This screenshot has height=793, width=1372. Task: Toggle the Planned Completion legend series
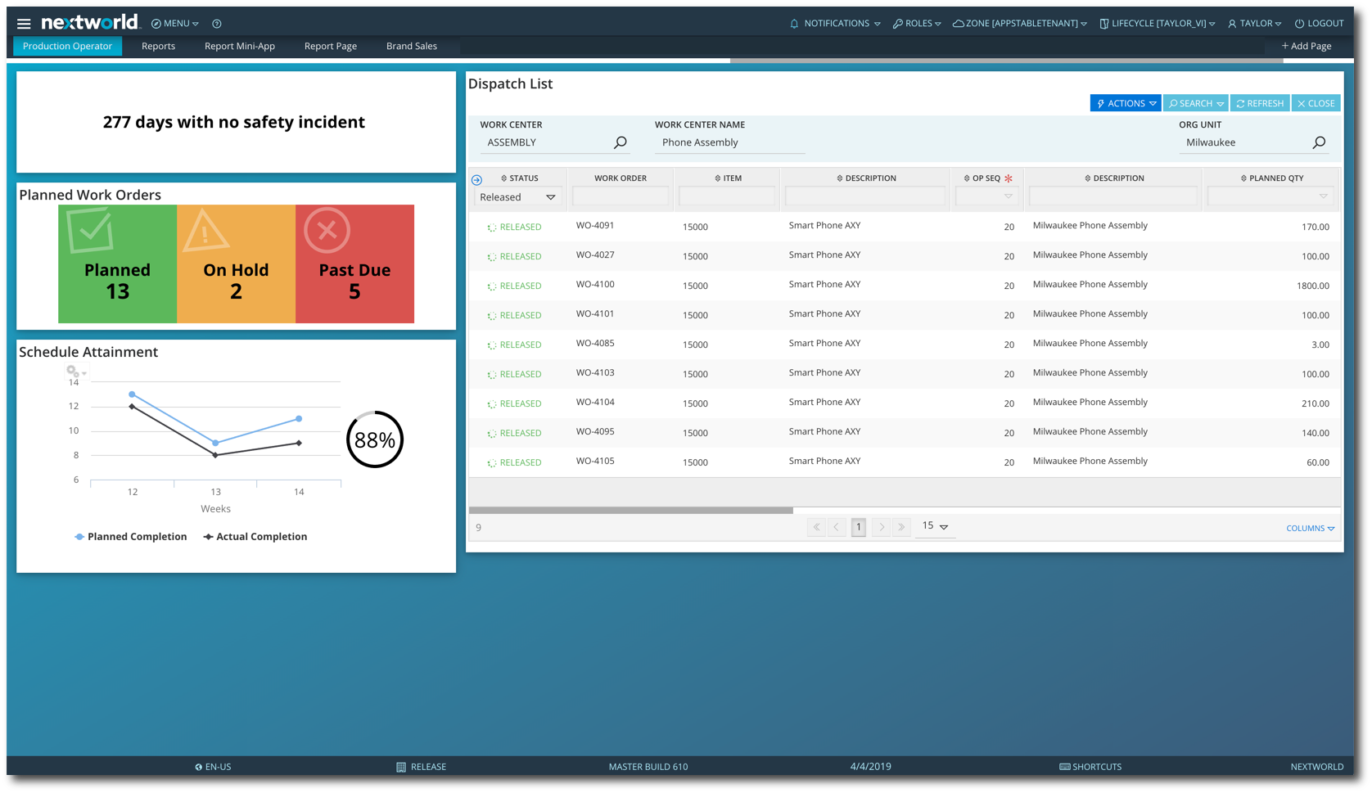131,537
